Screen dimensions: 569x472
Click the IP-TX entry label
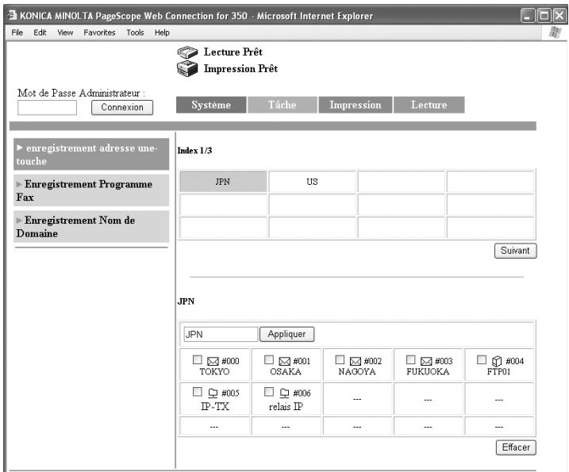(x=215, y=406)
